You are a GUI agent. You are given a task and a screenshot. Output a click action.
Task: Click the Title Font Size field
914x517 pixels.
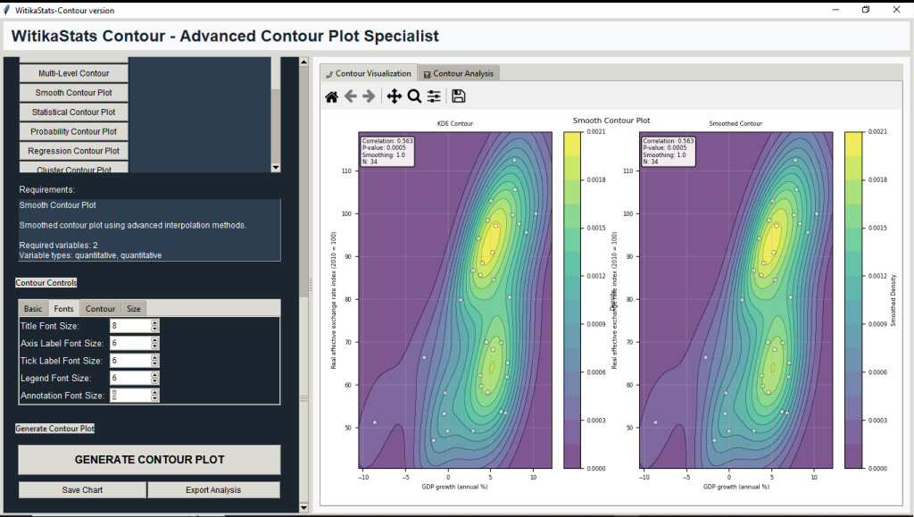pos(130,326)
